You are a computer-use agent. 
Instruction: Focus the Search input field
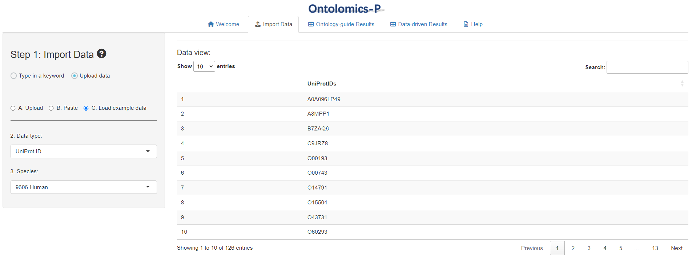pos(647,67)
